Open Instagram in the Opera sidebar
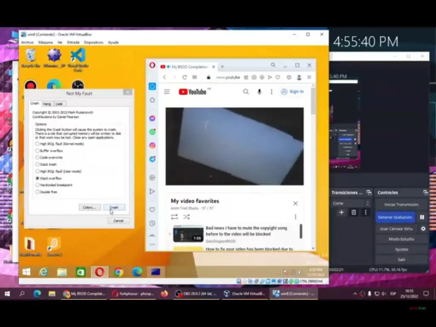This screenshot has width=436, height=327. coord(152,146)
